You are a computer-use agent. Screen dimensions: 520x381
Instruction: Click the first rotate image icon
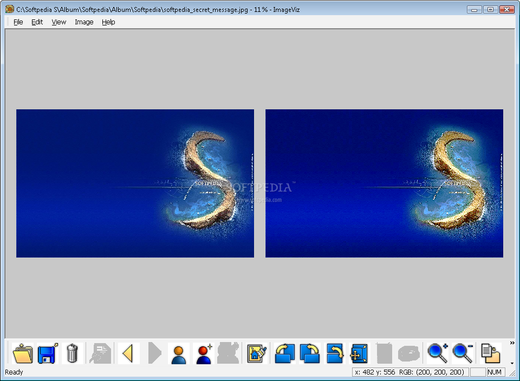[x=284, y=353]
